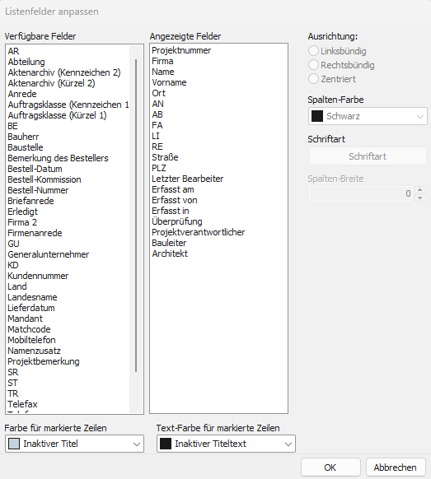The image size is (431, 479).
Task: Select Bauleiter in Angezeigte Felder
Action: coord(169,243)
